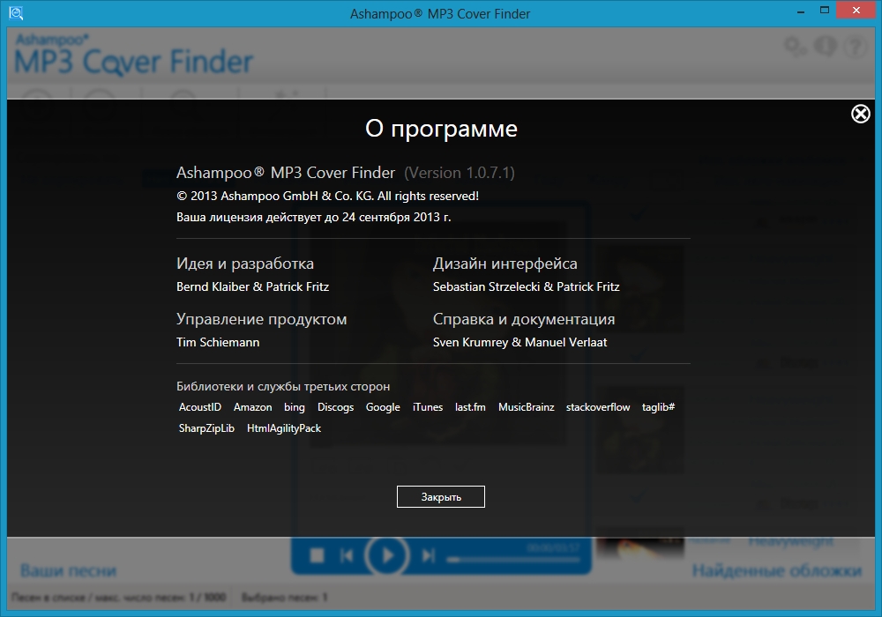Open the SharpZipLib library link
The image size is (882, 617).
tap(206, 428)
